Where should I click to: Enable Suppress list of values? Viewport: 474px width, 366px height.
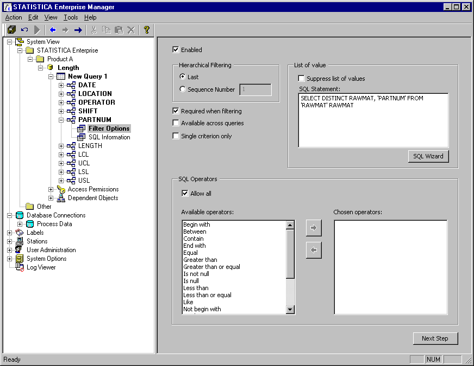(302, 79)
